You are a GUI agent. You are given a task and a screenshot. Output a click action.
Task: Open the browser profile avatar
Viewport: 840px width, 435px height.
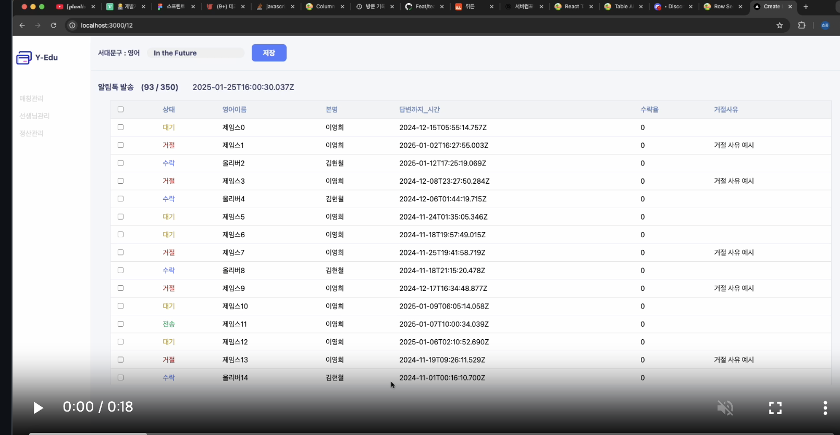coord(825,25)
